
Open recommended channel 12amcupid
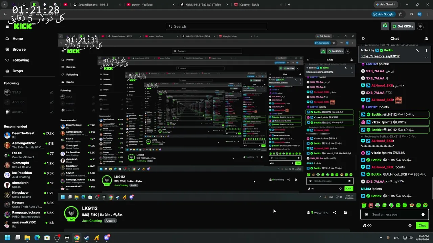[29, 165]
